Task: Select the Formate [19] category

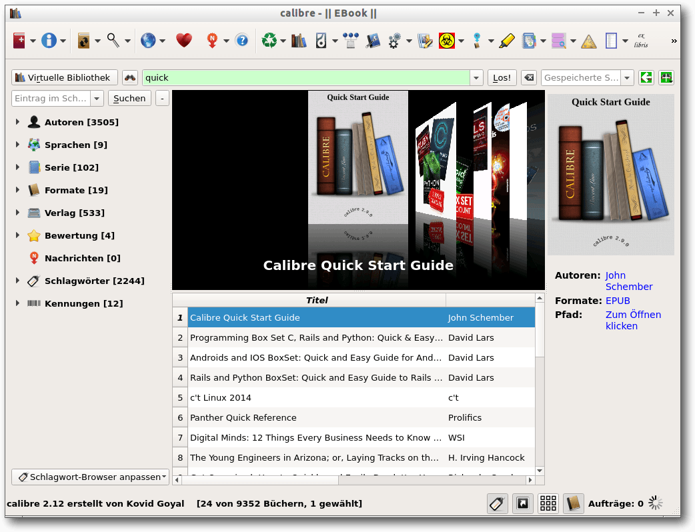Action: 76,190
